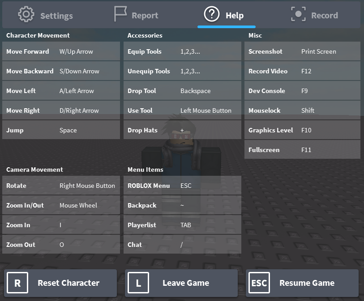Click the Report flag icon

[x=120, y=14]
